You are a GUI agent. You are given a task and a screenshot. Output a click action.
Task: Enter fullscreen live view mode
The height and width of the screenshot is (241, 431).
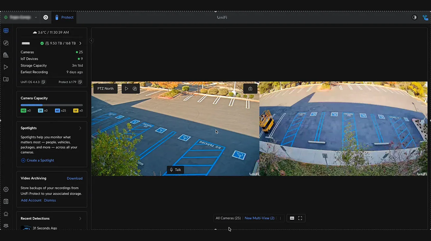tap(300, 218)
